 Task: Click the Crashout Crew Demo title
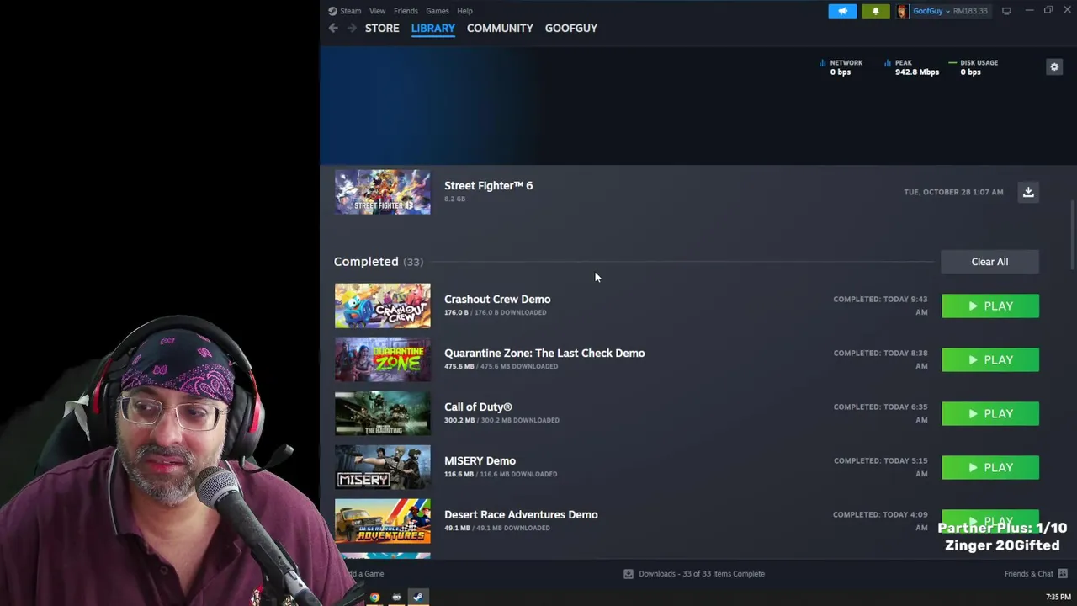click(x=497, y=299)
